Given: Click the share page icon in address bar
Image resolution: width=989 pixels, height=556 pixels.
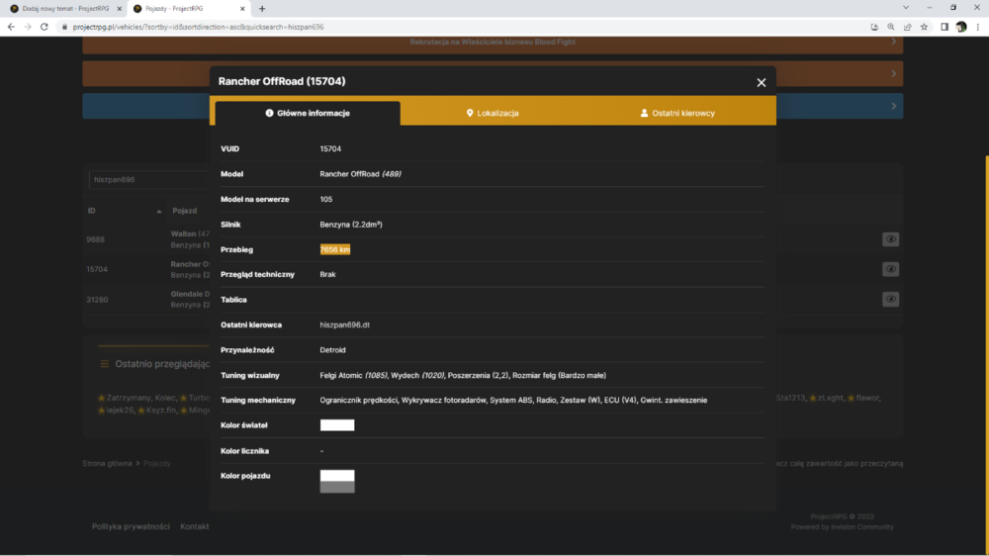Looking at the screenshot, I should 908,27.
